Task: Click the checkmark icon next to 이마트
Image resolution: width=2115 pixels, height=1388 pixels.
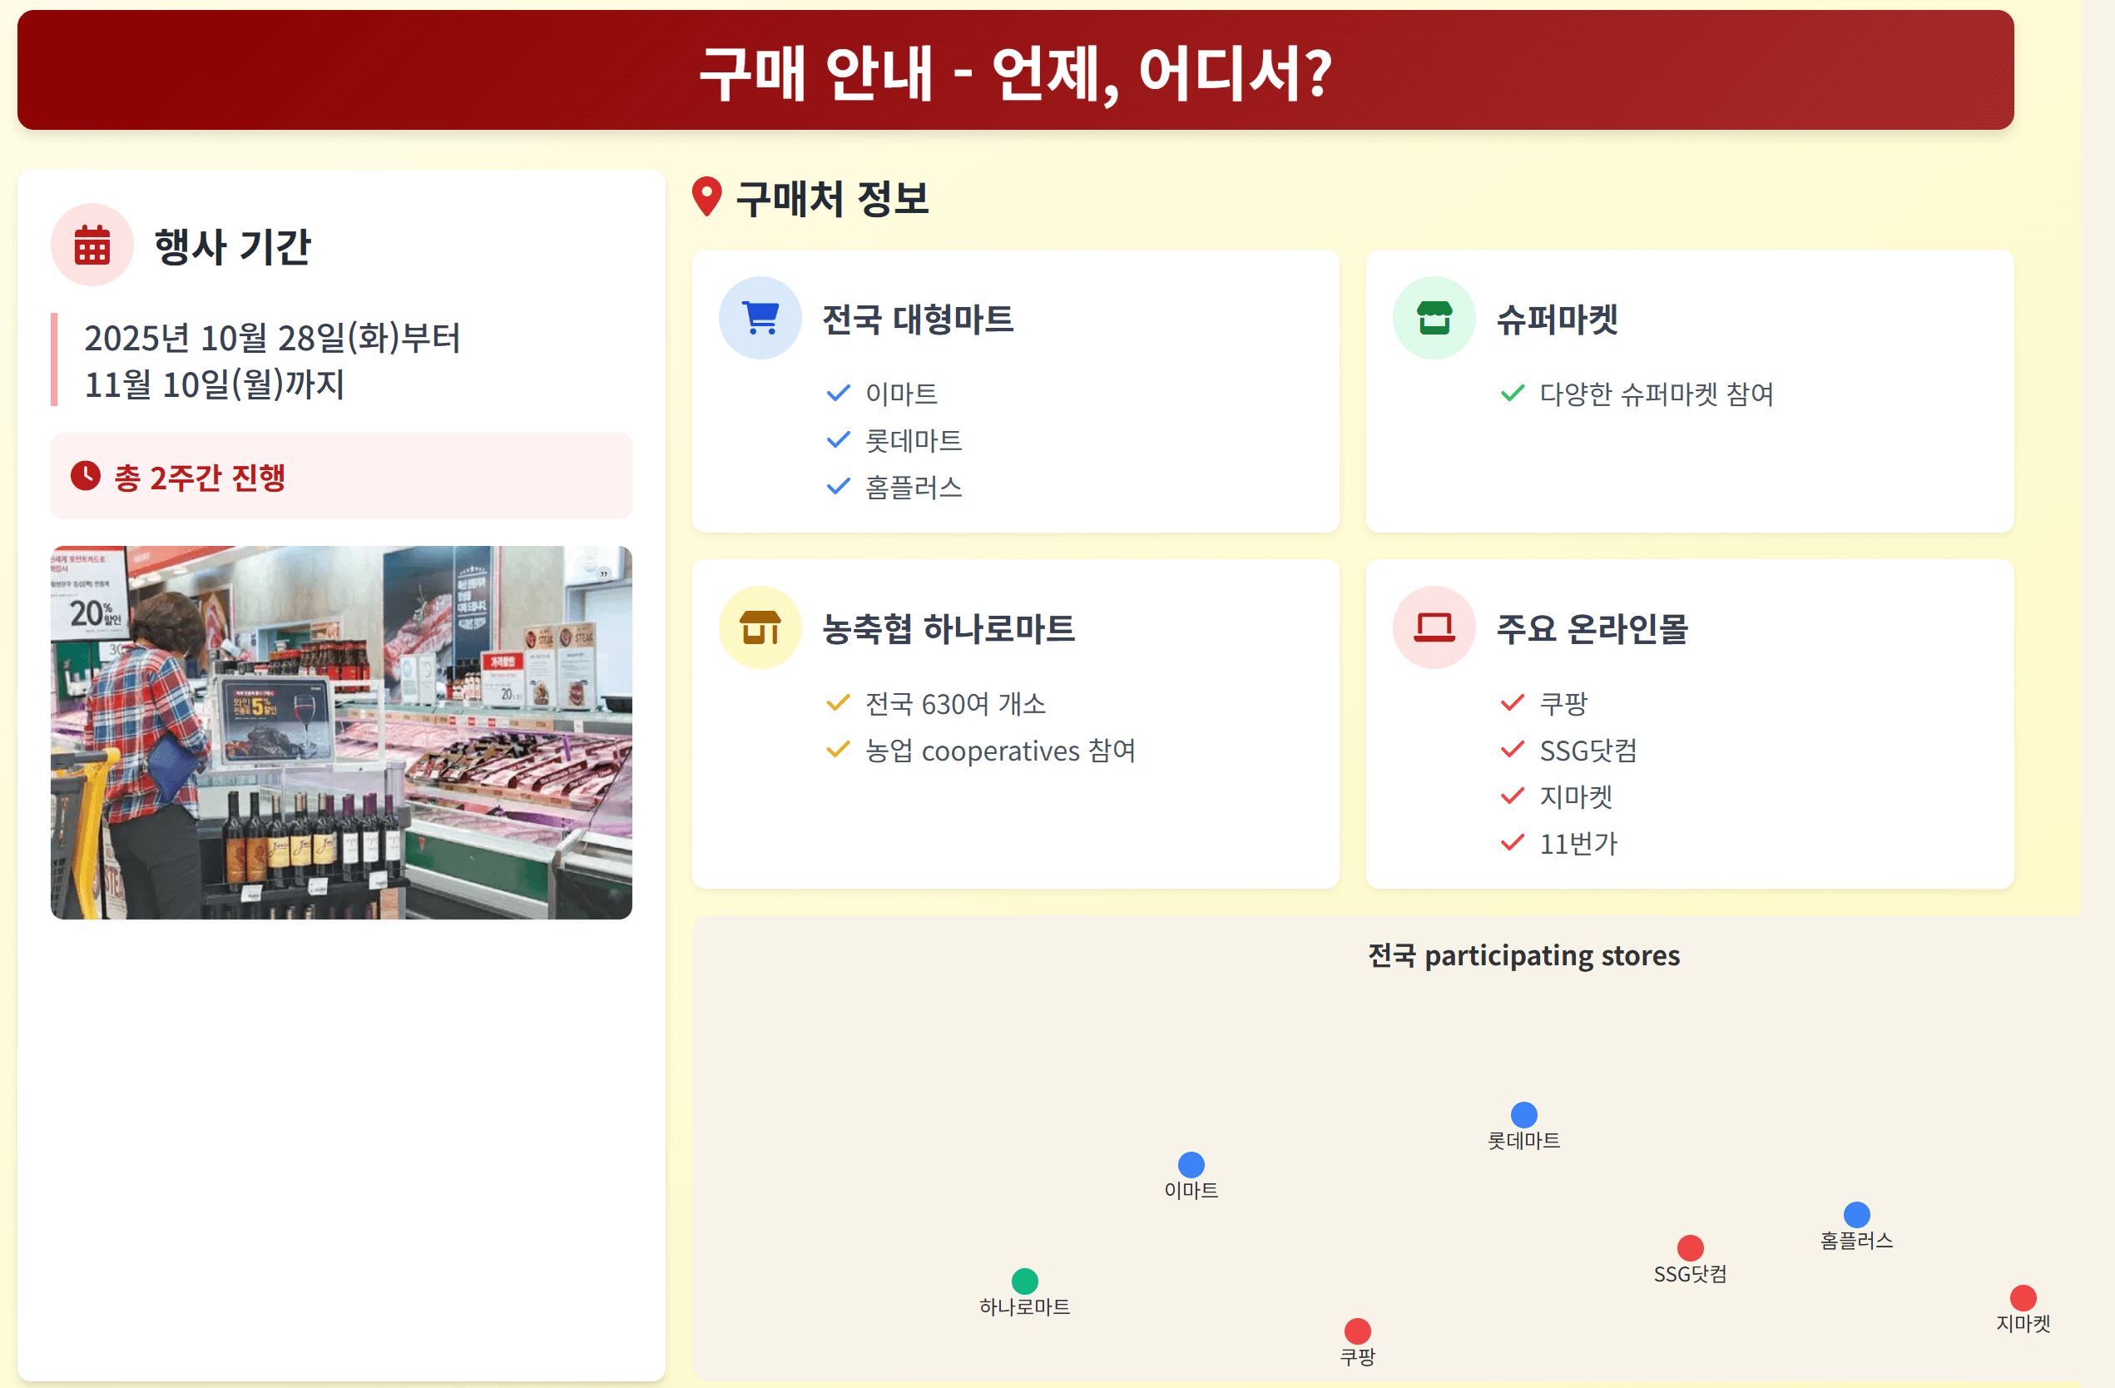Action: [838, 393]
